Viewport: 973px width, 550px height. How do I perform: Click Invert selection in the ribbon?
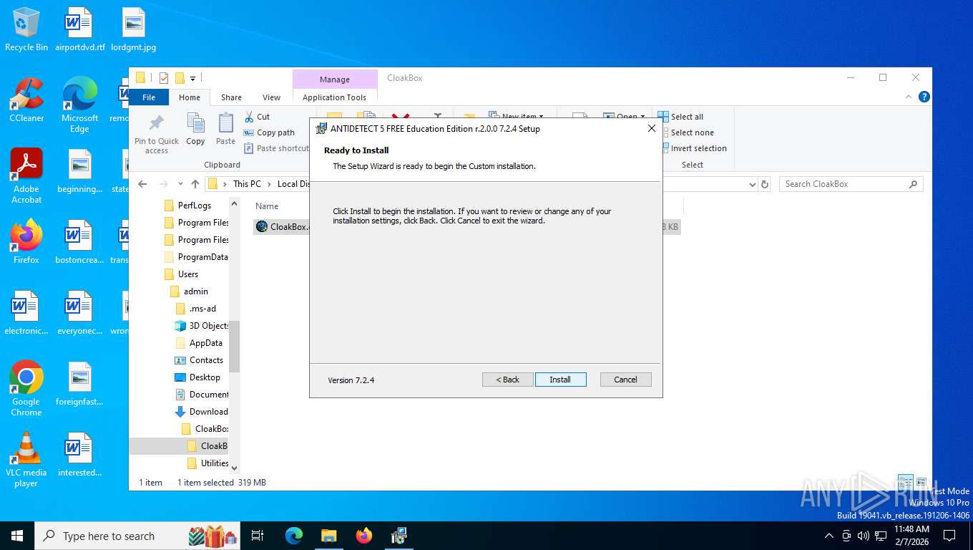tap(693, 148)
